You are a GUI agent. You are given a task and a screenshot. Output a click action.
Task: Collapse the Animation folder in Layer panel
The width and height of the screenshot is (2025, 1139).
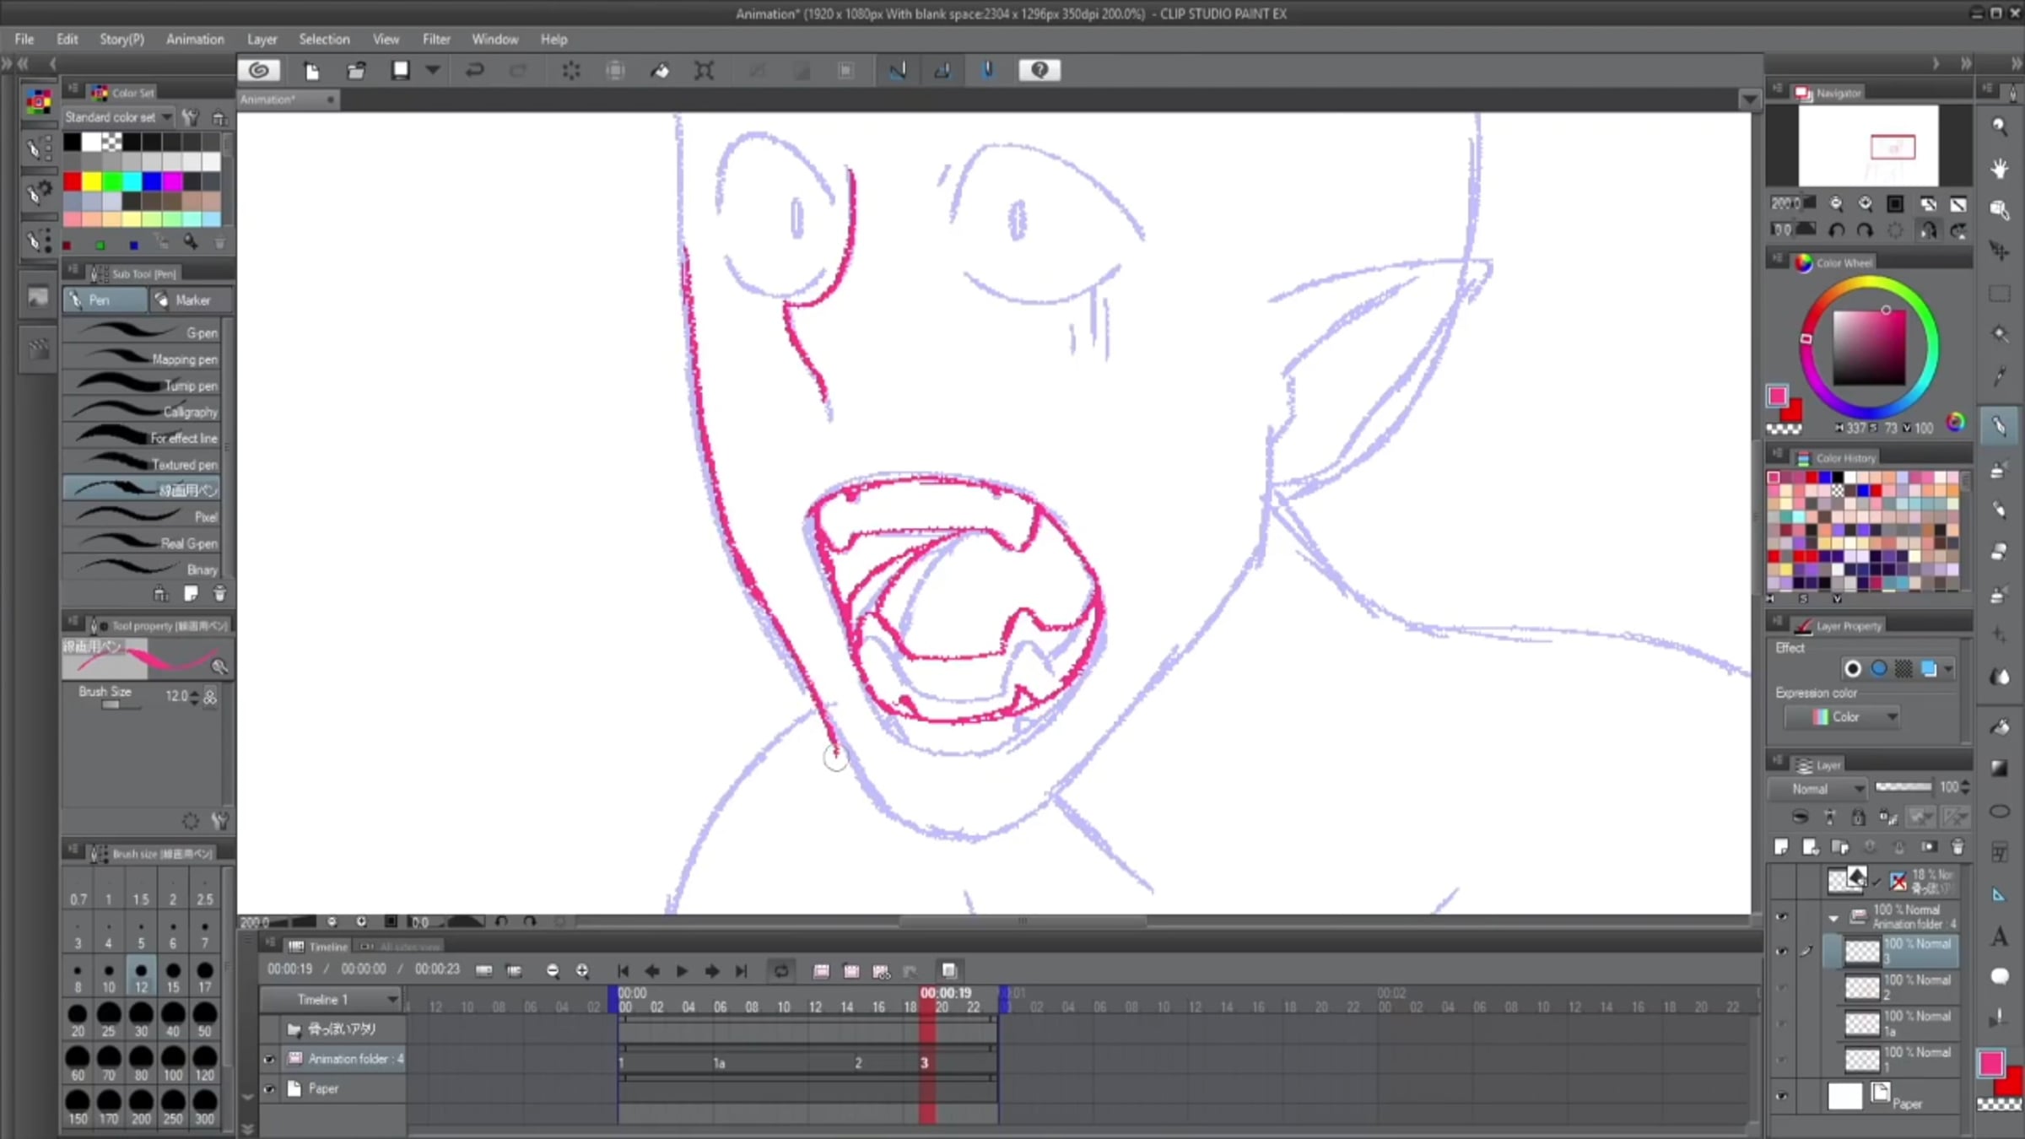point(1833,917)
